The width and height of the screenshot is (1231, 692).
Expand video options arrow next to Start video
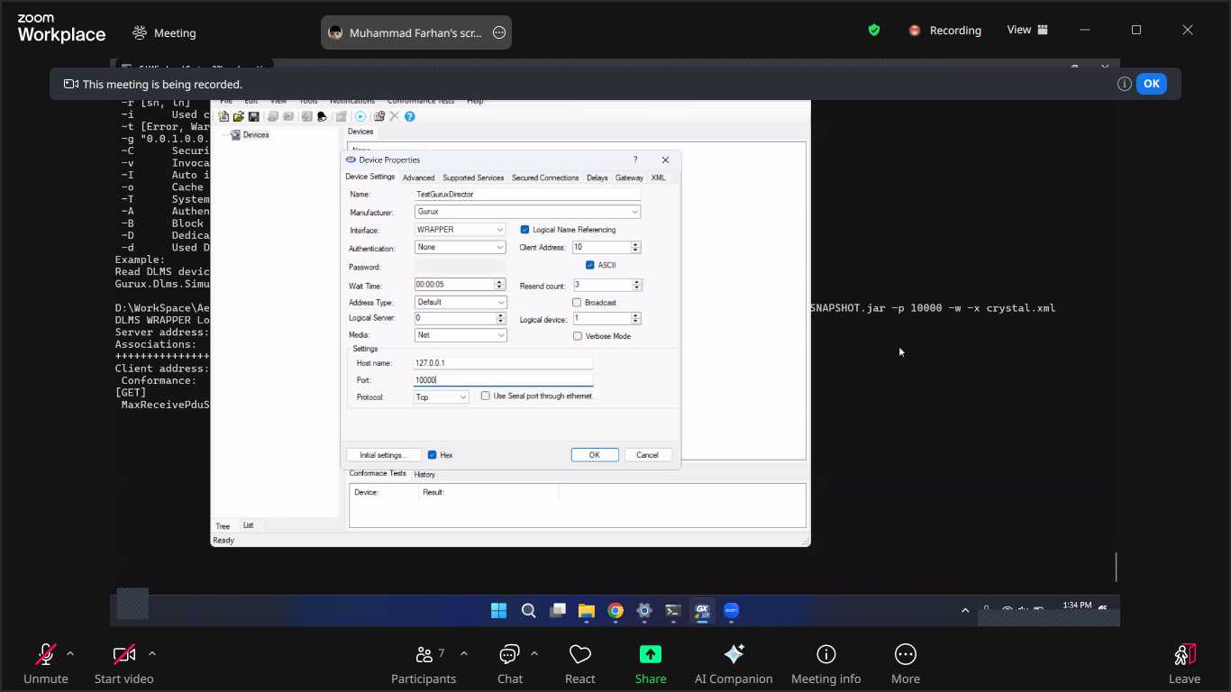click(151, 653)
